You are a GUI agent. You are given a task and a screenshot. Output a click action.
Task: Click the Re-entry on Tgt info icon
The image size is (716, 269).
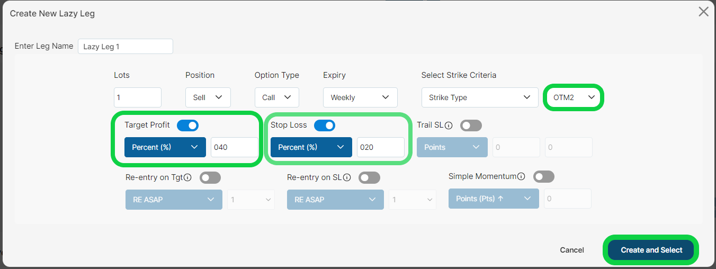(187, 177)
